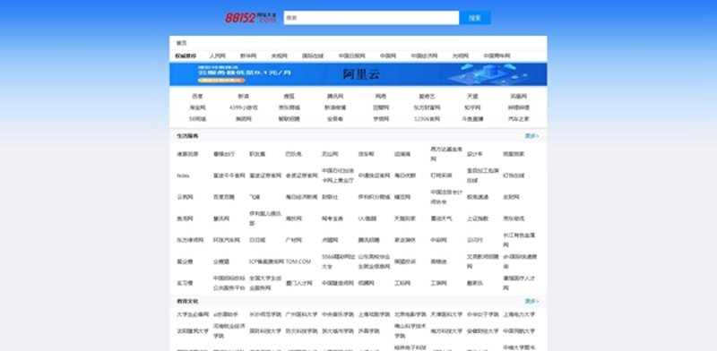
Task: Open 中国日报网 in the recommended row
Action: (x=351, y=56)
